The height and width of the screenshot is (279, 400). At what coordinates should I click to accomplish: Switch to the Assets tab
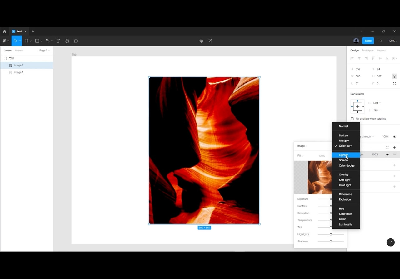tap(19, 51)
